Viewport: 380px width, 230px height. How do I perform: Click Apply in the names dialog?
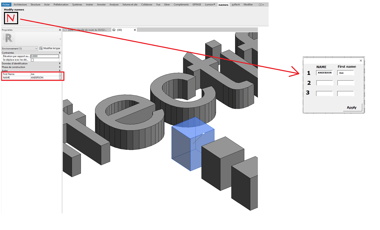pos(351,107)
